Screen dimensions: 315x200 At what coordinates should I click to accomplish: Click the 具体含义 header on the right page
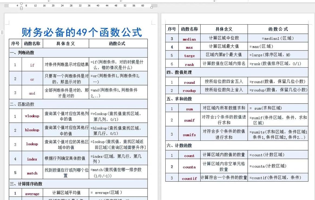pyautogui.click(x=224, y=29)
